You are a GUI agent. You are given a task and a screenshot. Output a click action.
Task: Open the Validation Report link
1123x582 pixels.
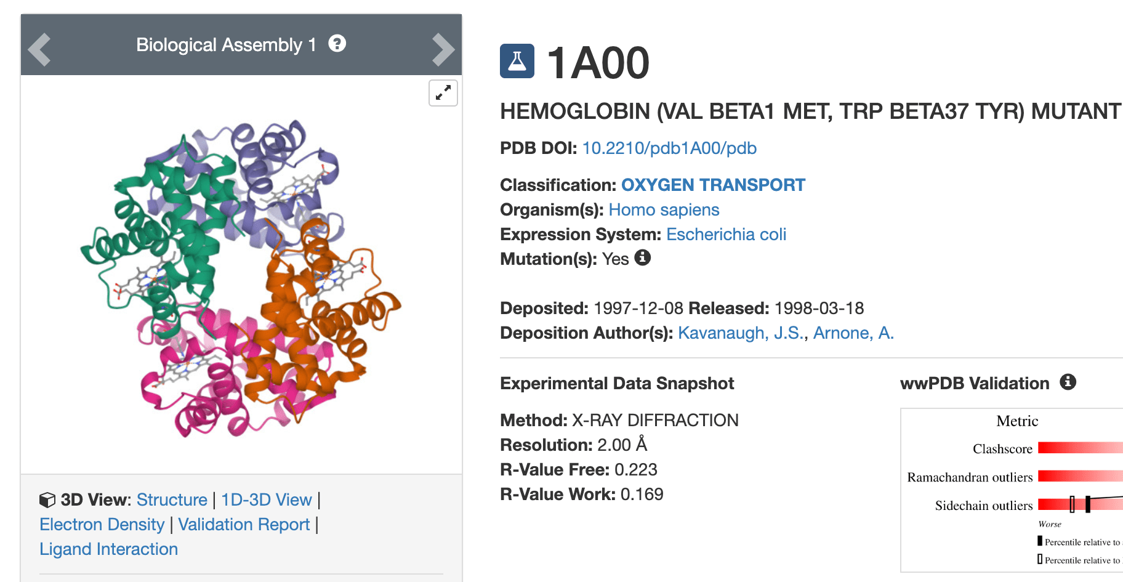pyautogui.click(x=244, y=524)
